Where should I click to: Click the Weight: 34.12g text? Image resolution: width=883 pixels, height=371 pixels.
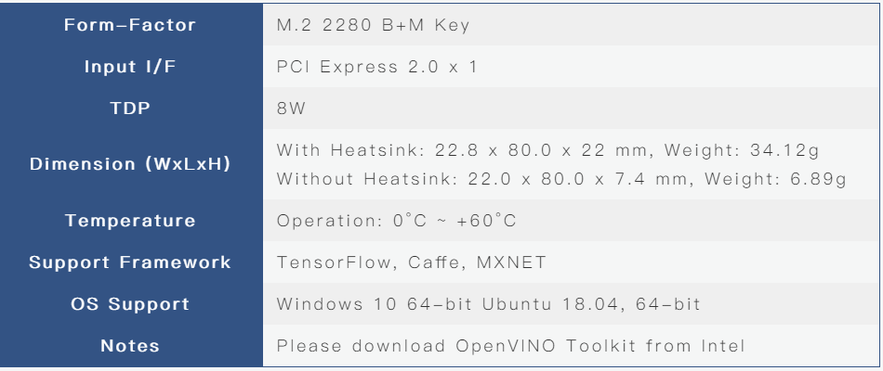pyautogui.click(x=742, y=150)
